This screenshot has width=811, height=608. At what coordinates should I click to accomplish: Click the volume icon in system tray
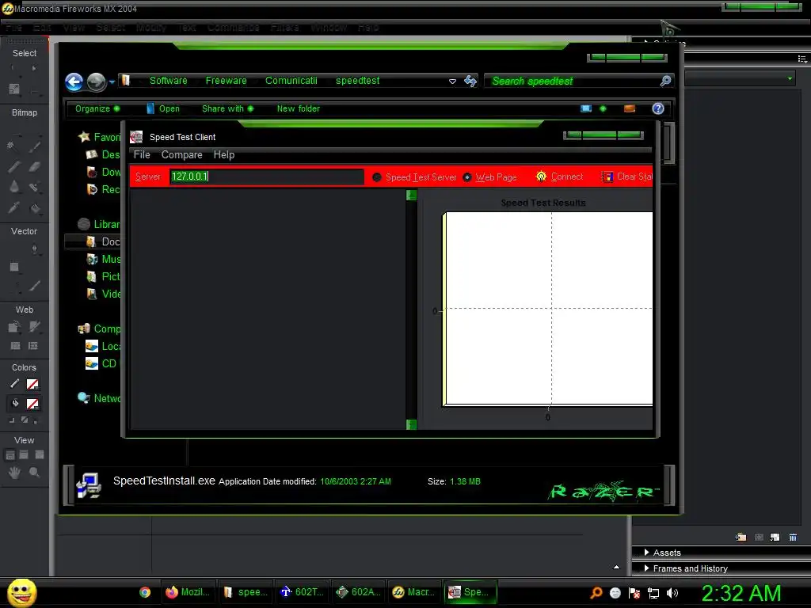coord(672,593)
